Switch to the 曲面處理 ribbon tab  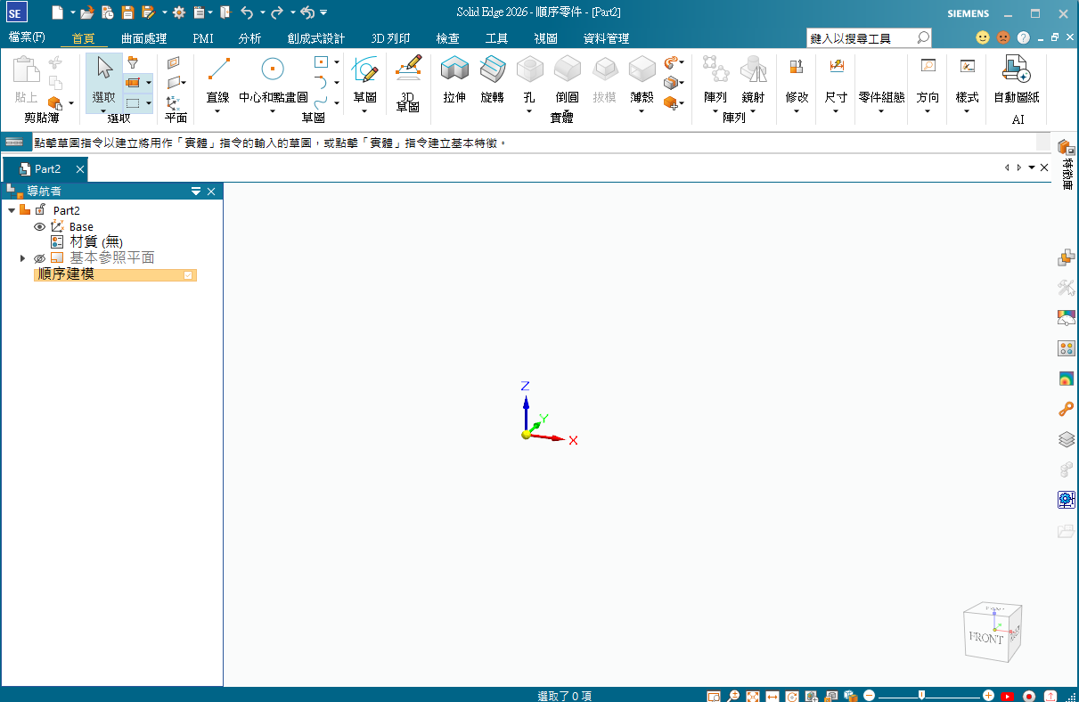pos(143,38)
